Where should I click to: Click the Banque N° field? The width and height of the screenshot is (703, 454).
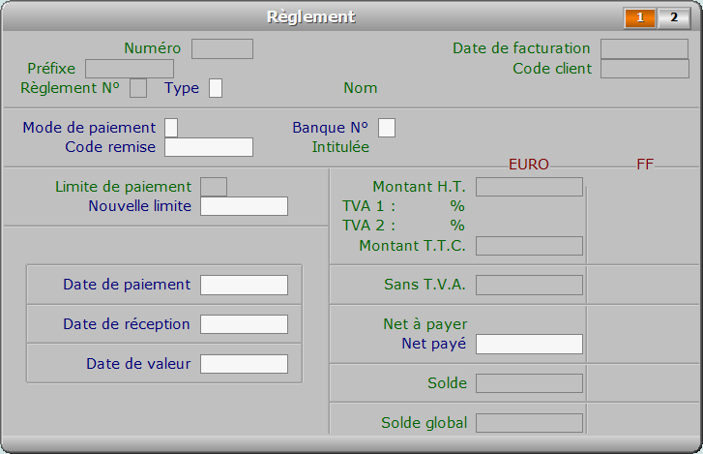click(387, 128)
